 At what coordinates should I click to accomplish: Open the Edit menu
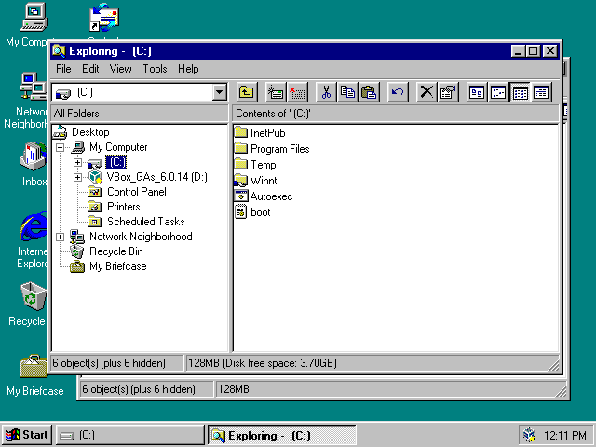pyautogui.click(x=90, y=69)
